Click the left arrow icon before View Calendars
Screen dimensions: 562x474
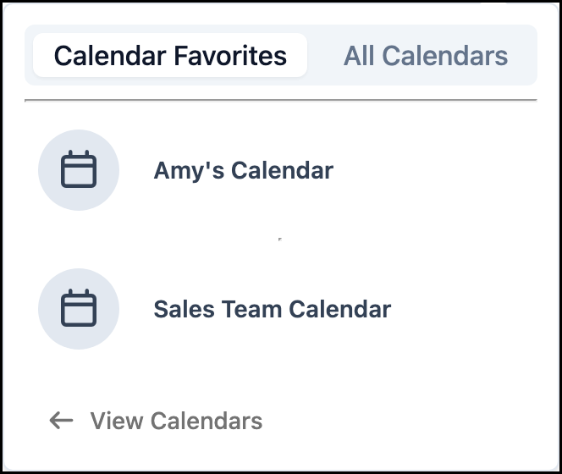coord(61,420)
